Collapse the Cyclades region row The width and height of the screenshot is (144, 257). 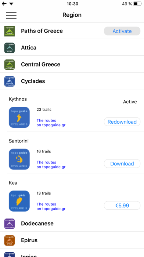coord(72,81)
